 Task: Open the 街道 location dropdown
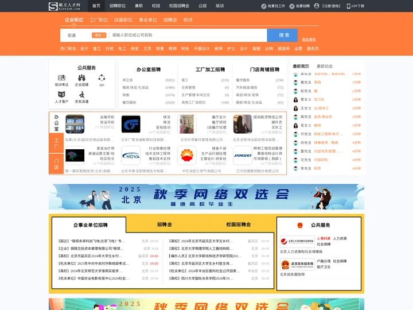pos(72,36)
